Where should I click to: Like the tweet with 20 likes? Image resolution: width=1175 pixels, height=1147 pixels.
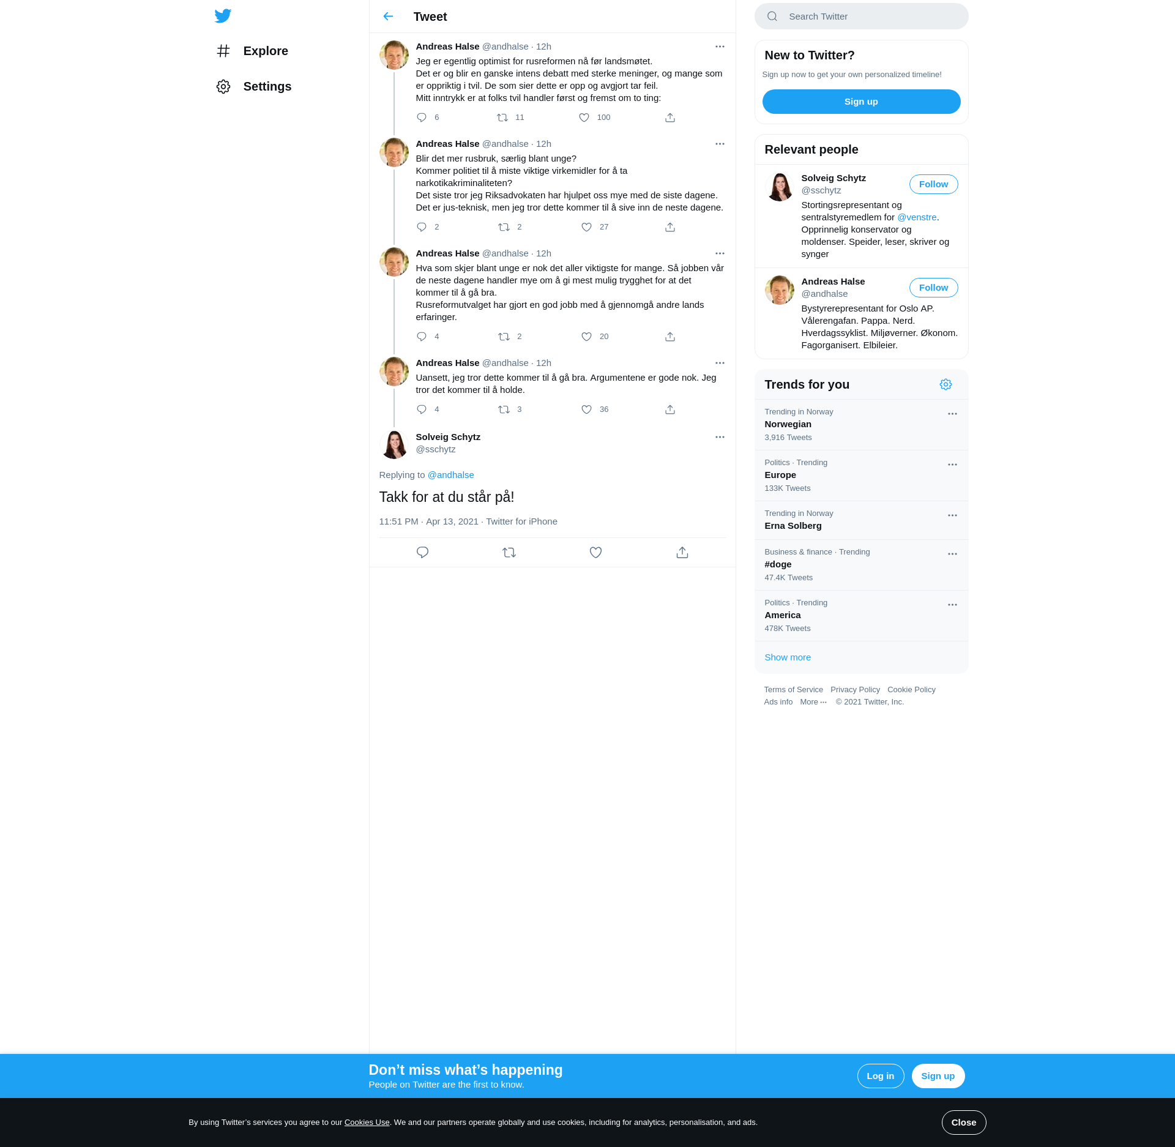[586, 337]
